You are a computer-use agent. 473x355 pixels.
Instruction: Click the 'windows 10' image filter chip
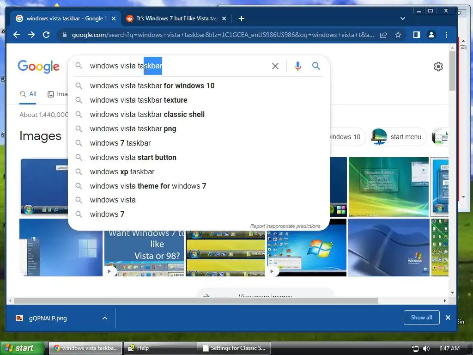[x=347, y=137]
